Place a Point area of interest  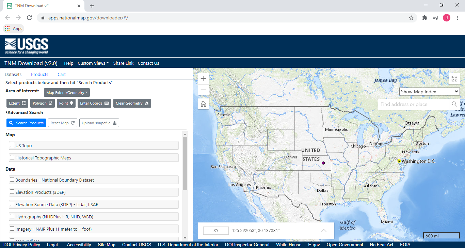[66, 103]
